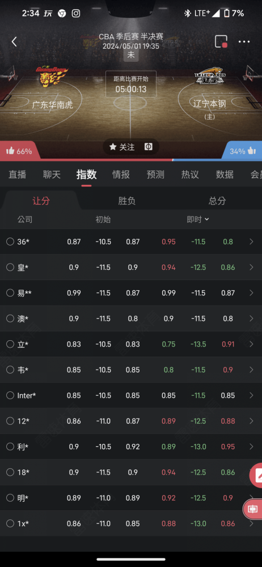This screenshot has height=567, width=262.
Task: Switch to the 情报 tab
Action: pyautogui.click(x=121, y=175)
